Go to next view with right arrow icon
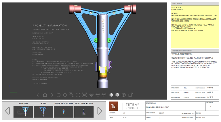The image size is (221, 122). tap(51, 95)
